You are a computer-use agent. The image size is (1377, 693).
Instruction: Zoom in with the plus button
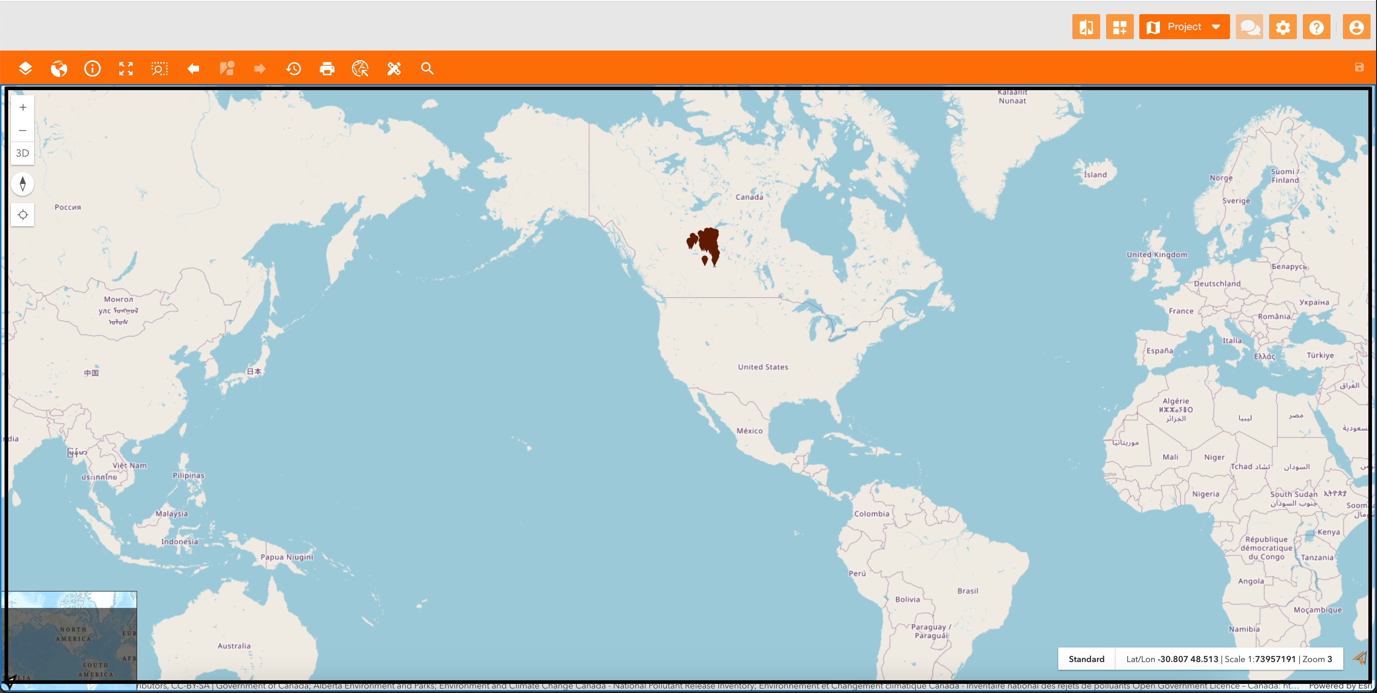tap(22, 107)
